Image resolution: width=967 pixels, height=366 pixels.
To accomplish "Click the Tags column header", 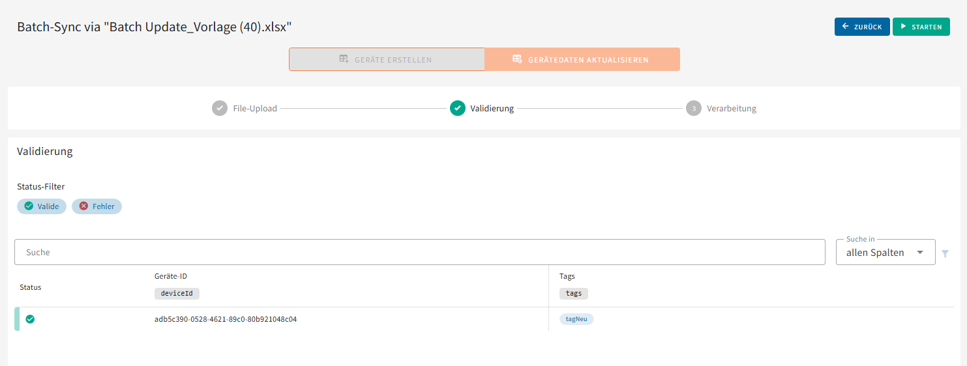I will click(x=567, y=276).
